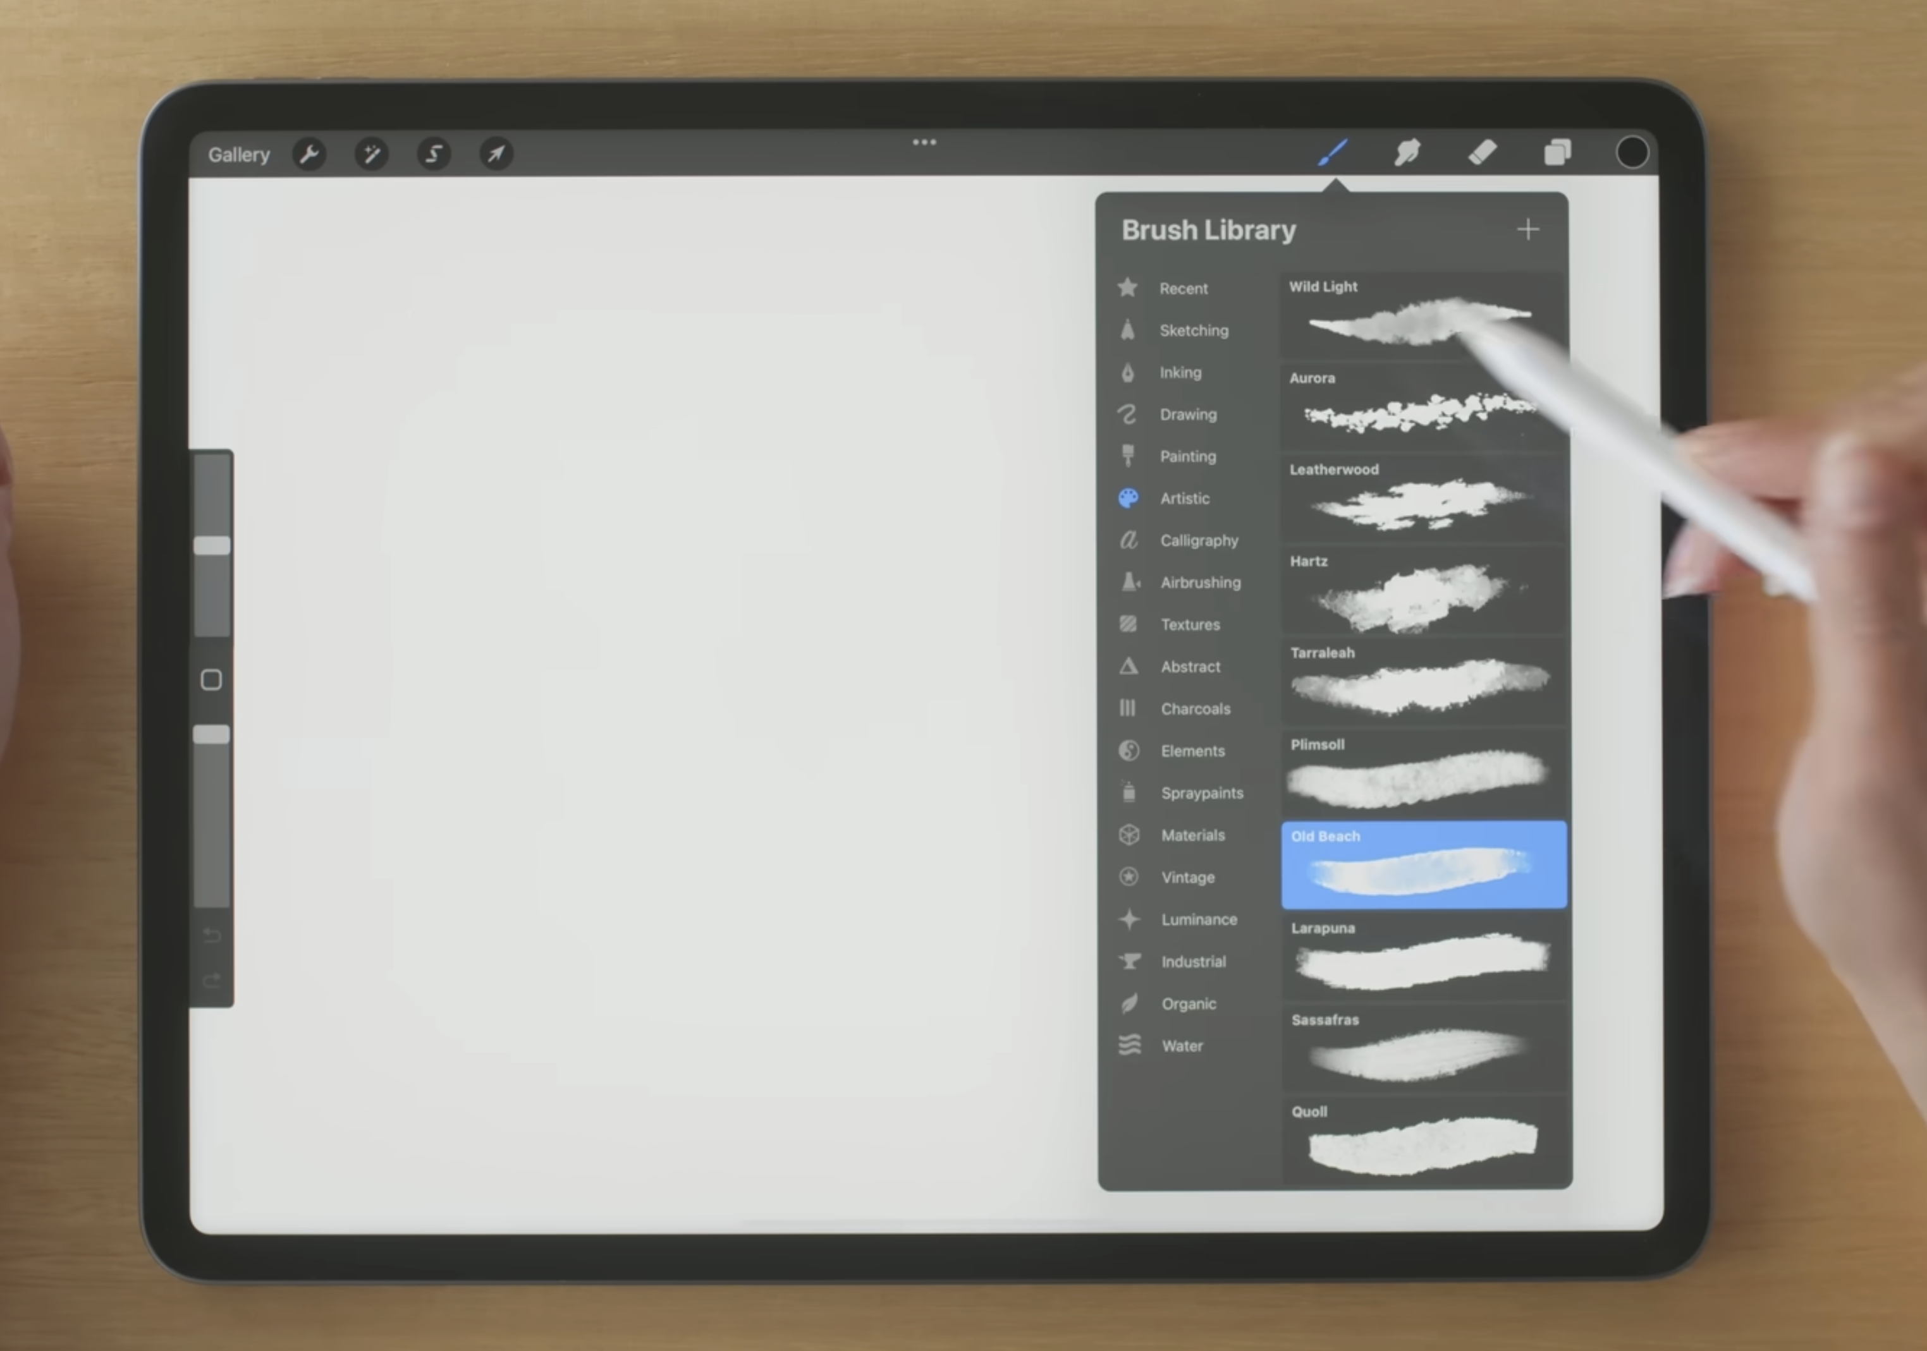Tap the ellipsis at the top of the canvas
The height and width of the screenshot is (1351, 1927).
tap(924, 142)
